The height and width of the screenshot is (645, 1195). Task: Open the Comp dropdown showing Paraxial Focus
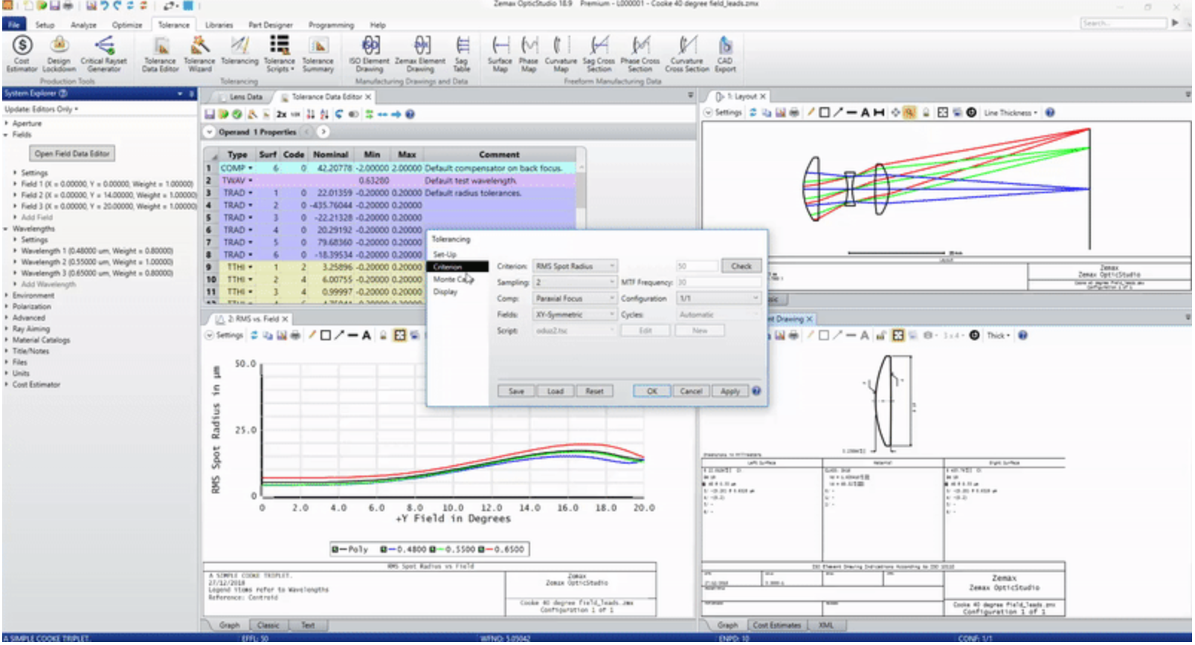tap(575, 299)
